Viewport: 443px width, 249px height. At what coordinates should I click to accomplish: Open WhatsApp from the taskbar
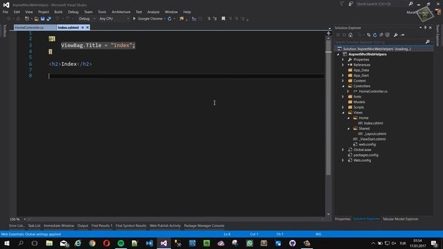pyautogui.click(x=249, y=243)
